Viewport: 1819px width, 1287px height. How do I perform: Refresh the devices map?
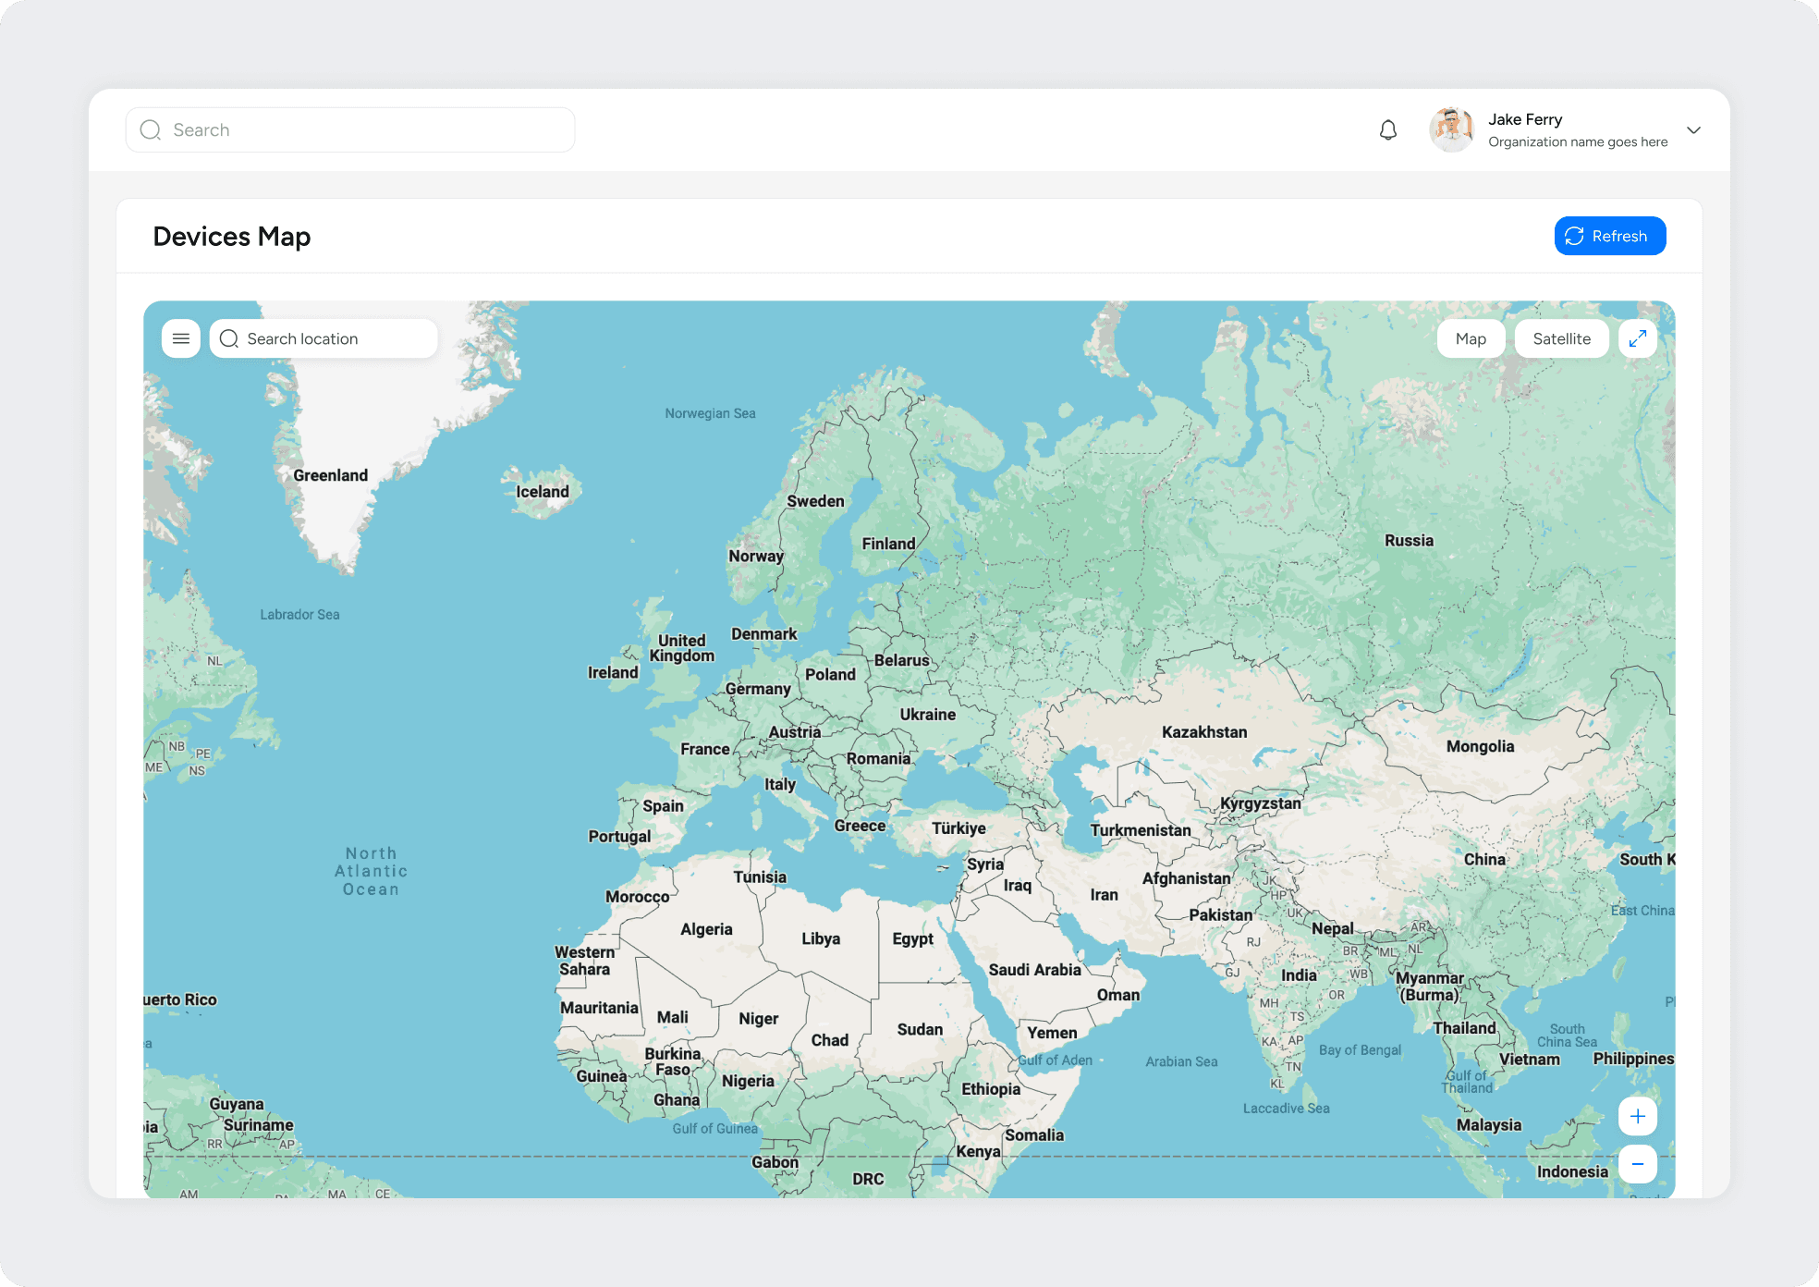[1609, 236]
